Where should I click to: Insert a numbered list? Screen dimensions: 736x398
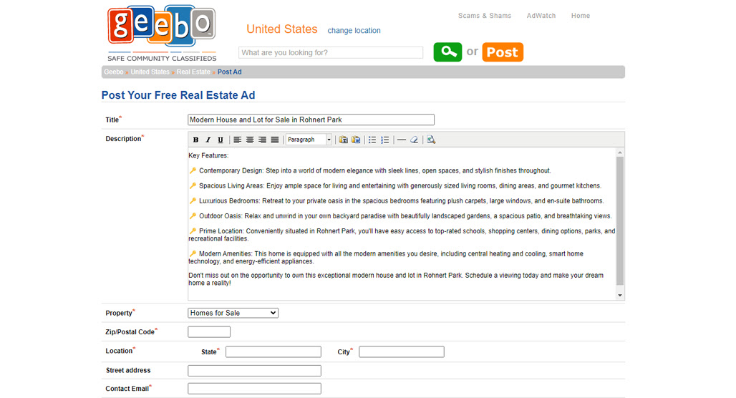click(x=385, y=140)
